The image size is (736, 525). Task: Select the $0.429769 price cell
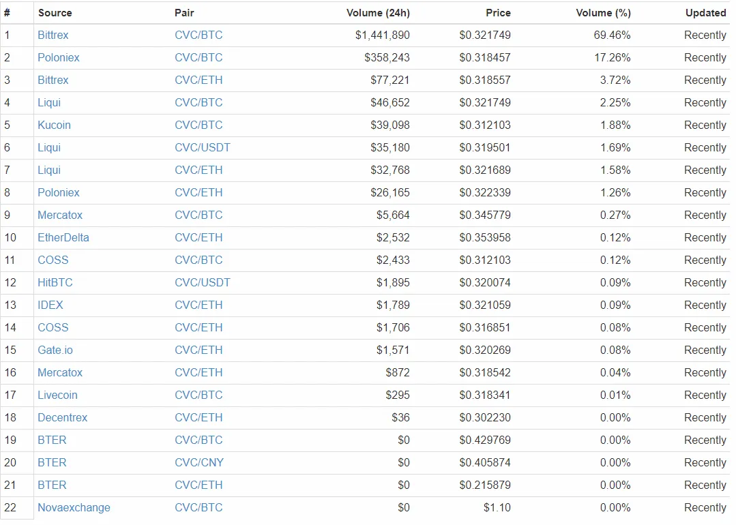(x=485, y=440)
